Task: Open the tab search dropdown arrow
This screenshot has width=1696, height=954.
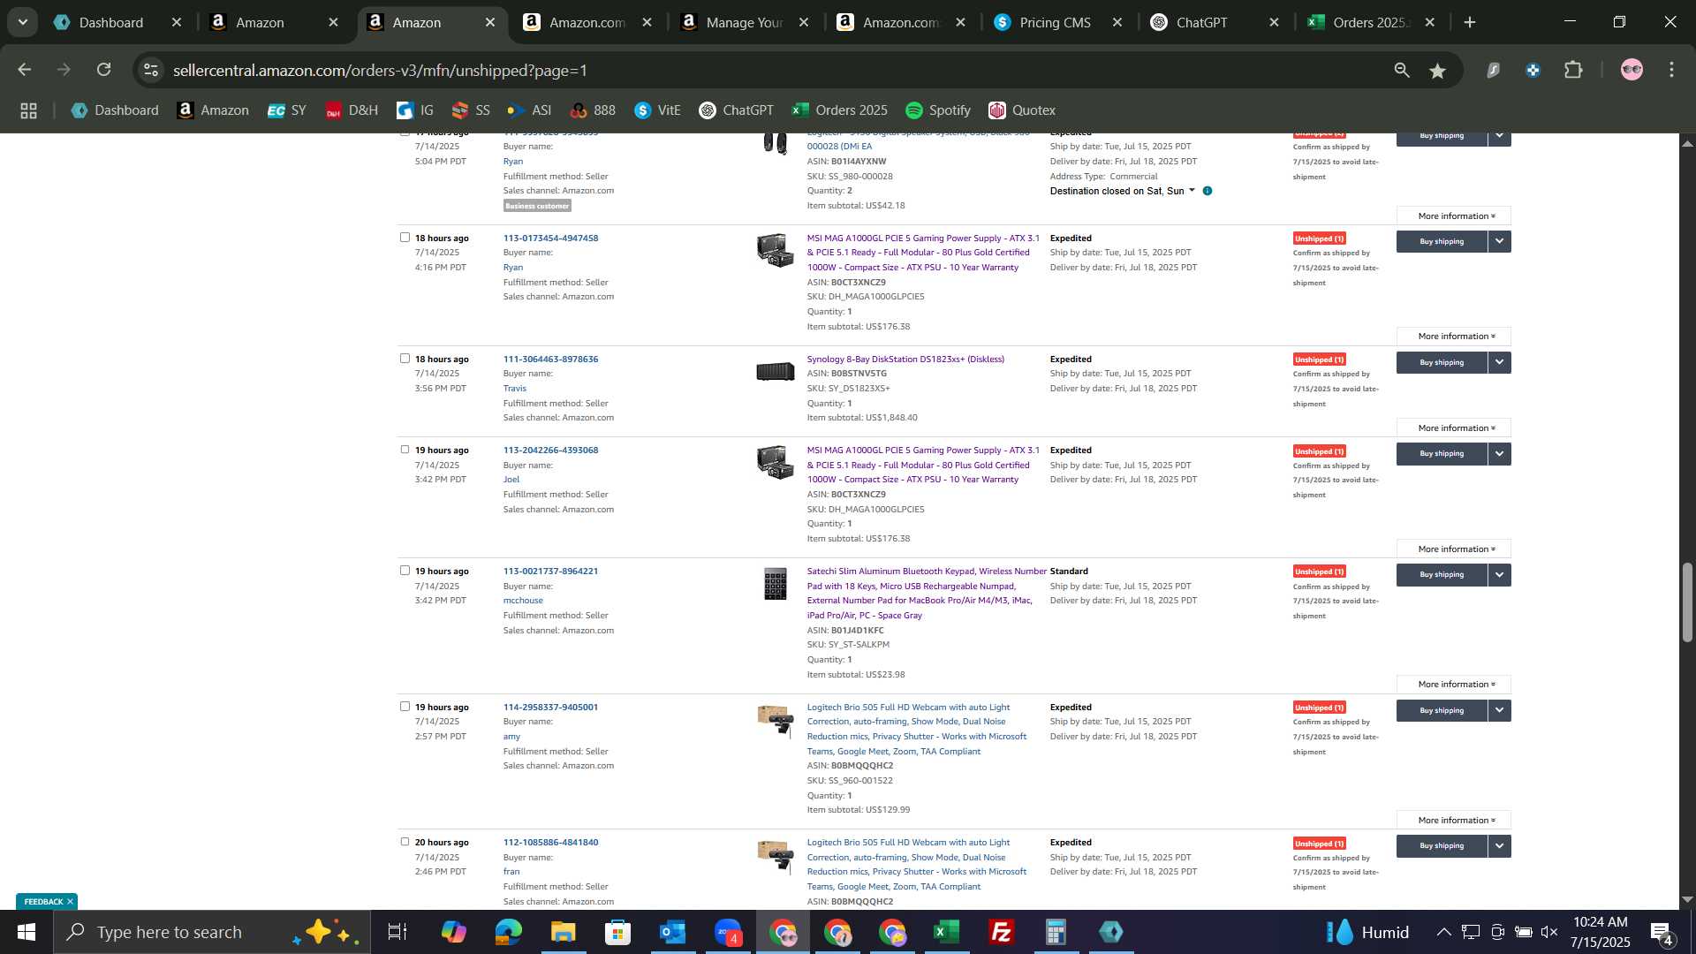Action: (x=23, y=22)
